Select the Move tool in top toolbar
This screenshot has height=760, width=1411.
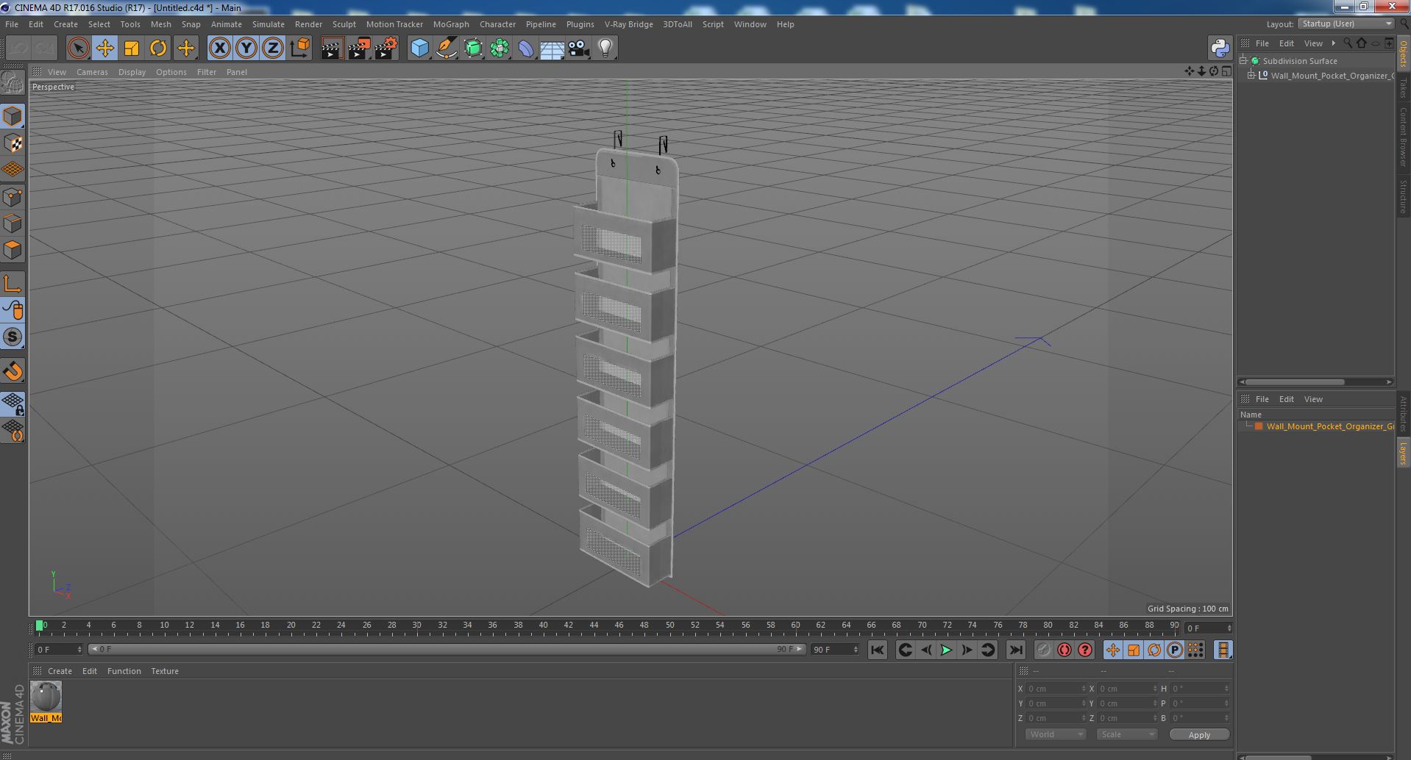(104, 49)
